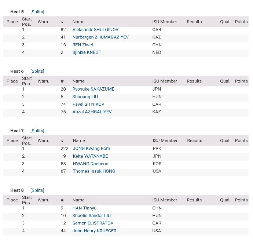Click Shaolin Sandor LIU name

click(x=92, y=216)
